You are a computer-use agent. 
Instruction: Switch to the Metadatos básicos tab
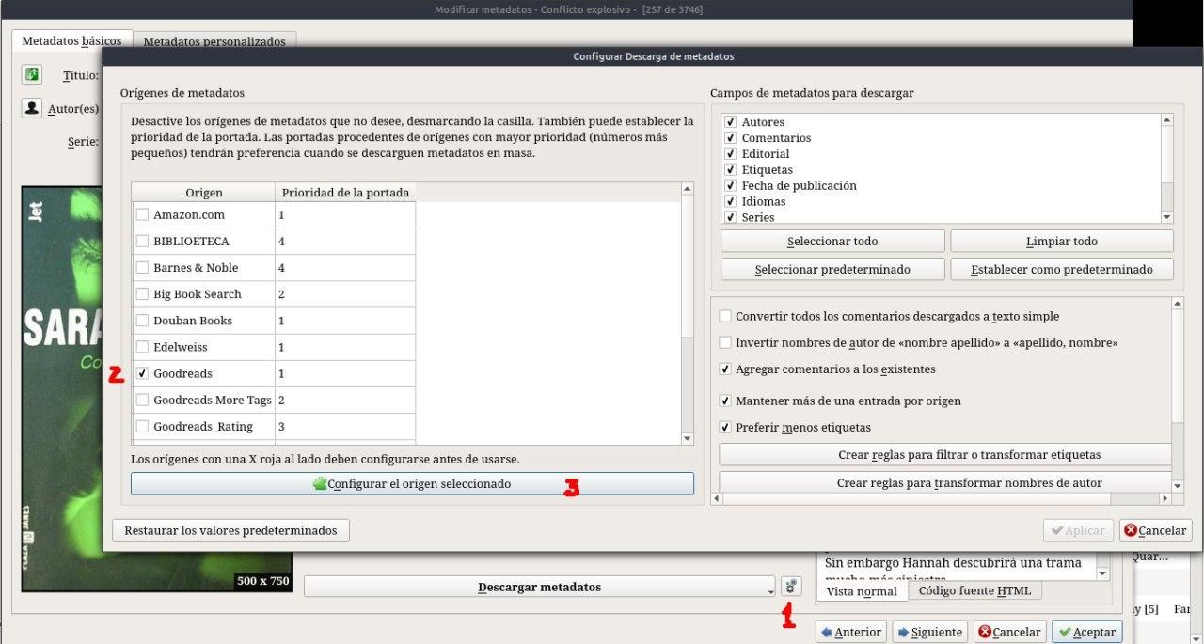pos(71,41)
